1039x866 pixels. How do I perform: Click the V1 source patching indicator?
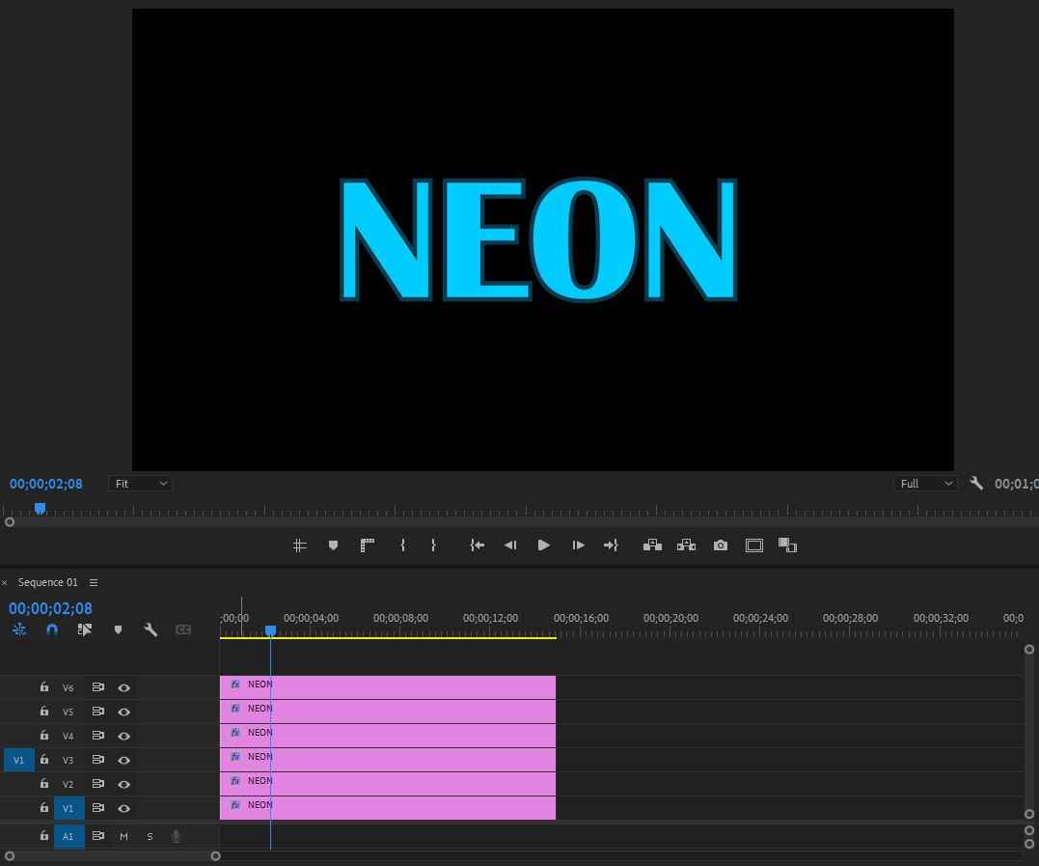pyautogui.click(x=18, y=760)
